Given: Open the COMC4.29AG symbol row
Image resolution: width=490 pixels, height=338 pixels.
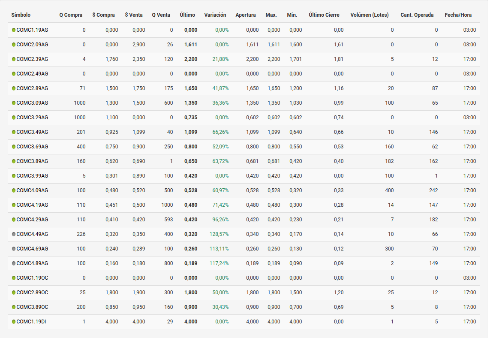Looking at the screenshot, I should pyautogui.click(x=32, y=220).
